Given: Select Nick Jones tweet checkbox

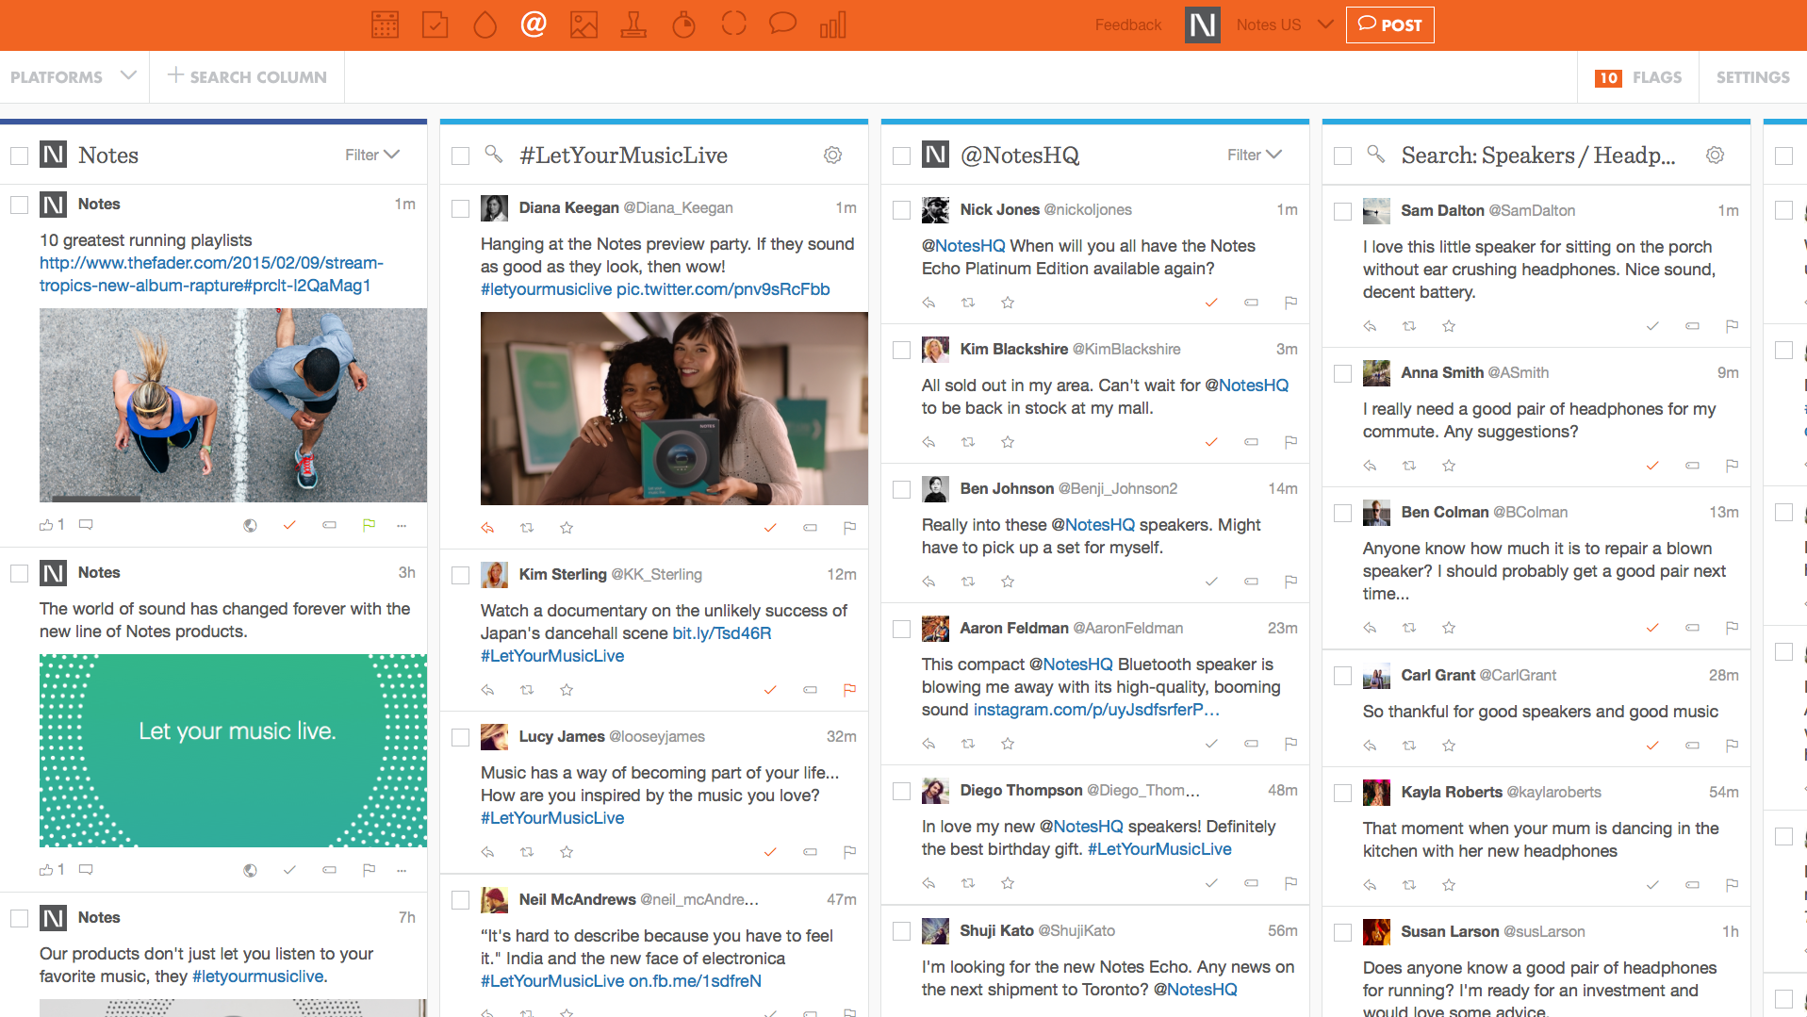Looking at the screenshot, I should tap(902, 210).
